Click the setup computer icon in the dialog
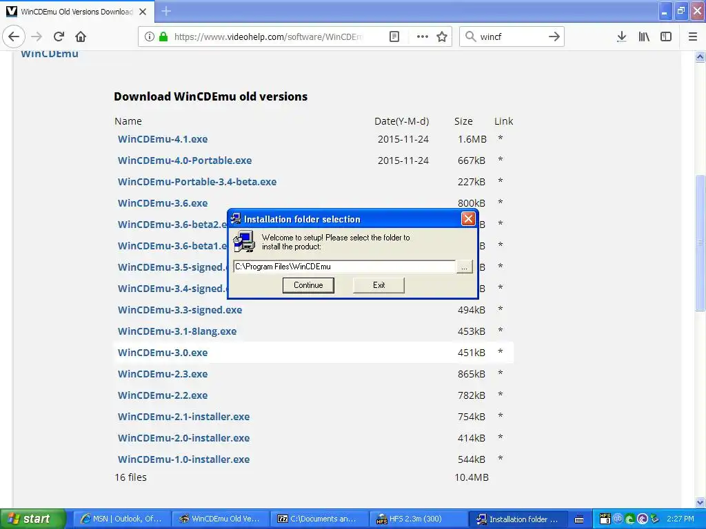Viewport: 706px width, 529px height. 244,242
